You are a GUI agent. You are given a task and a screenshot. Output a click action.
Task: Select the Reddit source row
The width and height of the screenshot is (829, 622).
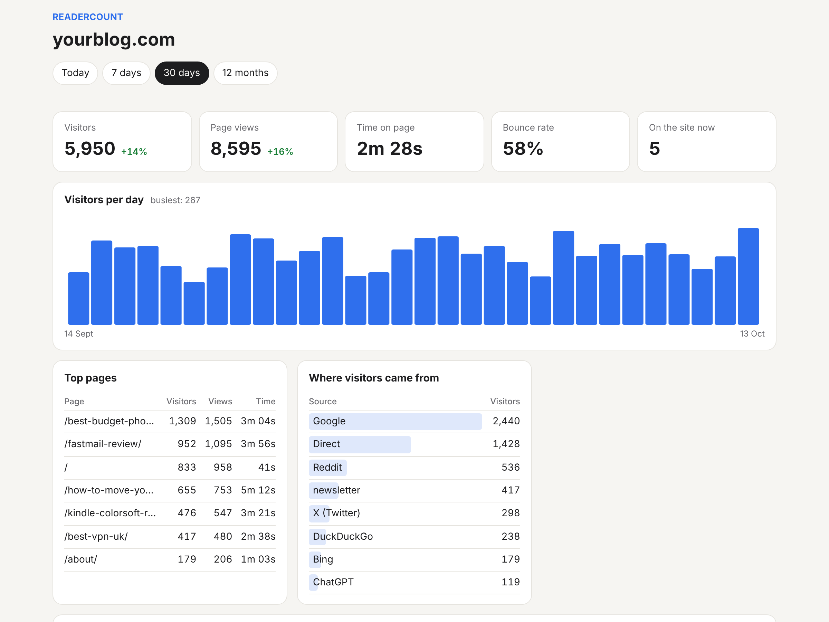click(x=414, y=468)
